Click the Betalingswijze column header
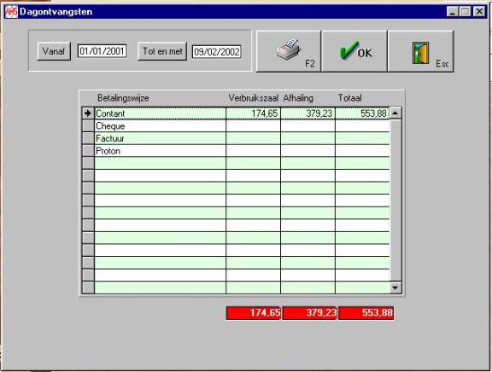Screen dimensions: 492x372 123,98
